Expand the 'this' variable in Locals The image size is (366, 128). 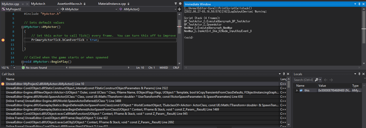[x=297, y=90]
